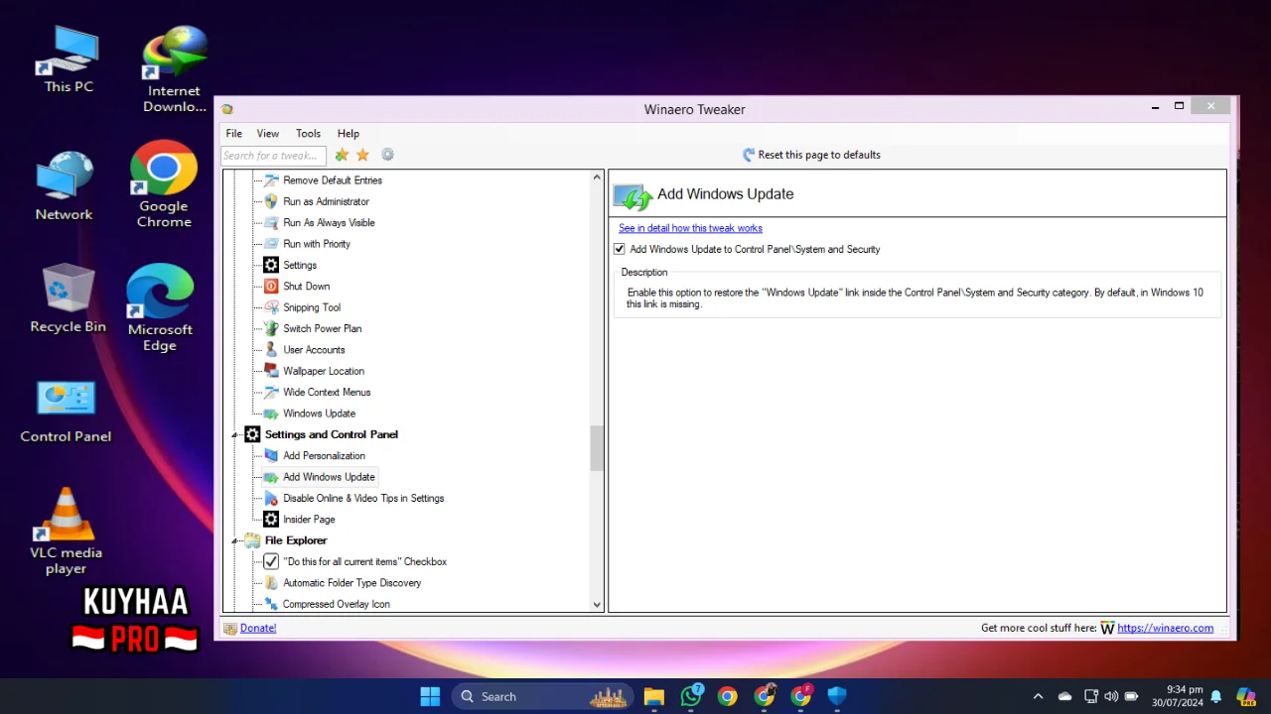
Task: Open Recycle Bin on the desktop
Action: 68,299
